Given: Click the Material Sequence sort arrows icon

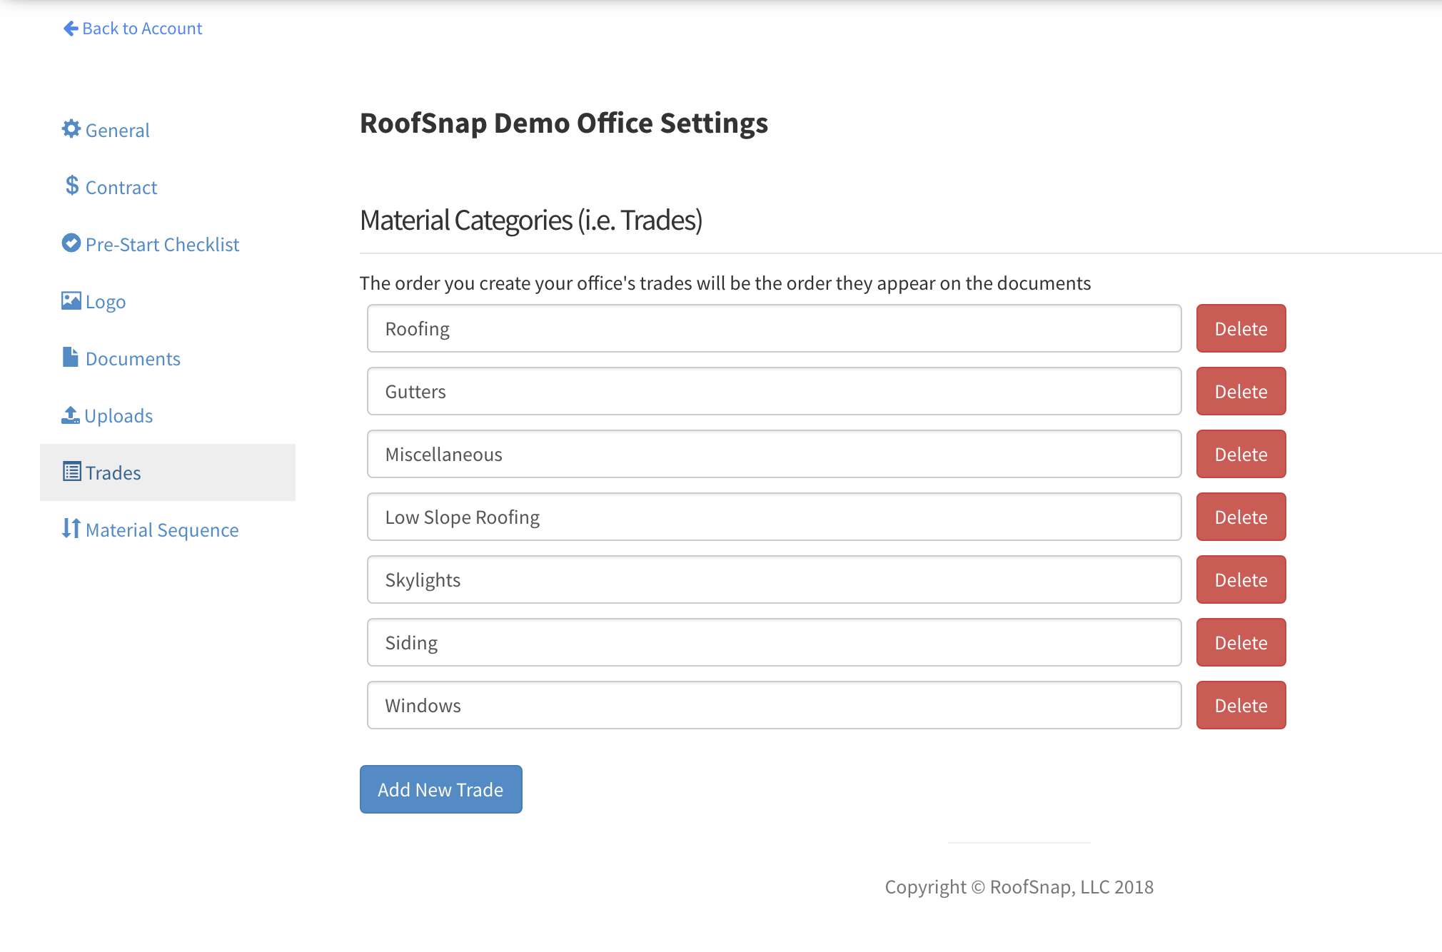Looking at the screenshot, I should 71,528.
